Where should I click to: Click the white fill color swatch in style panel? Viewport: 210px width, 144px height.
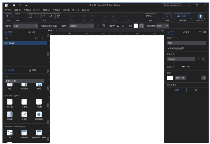[170, 78]
